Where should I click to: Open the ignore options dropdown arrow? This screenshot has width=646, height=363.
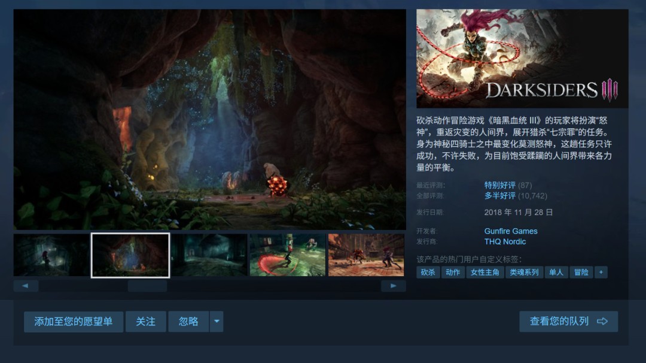pos(217,321)
